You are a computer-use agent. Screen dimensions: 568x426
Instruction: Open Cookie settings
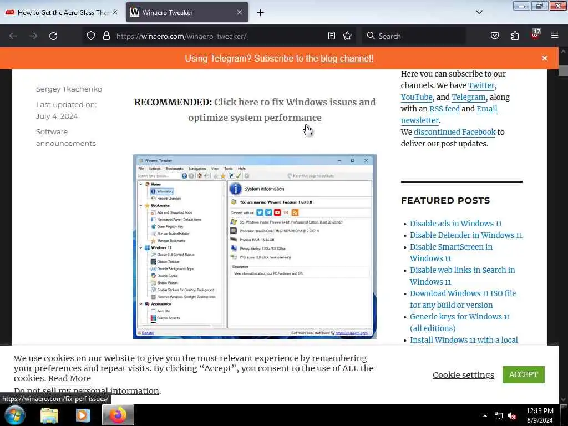(x=463, y=375)
